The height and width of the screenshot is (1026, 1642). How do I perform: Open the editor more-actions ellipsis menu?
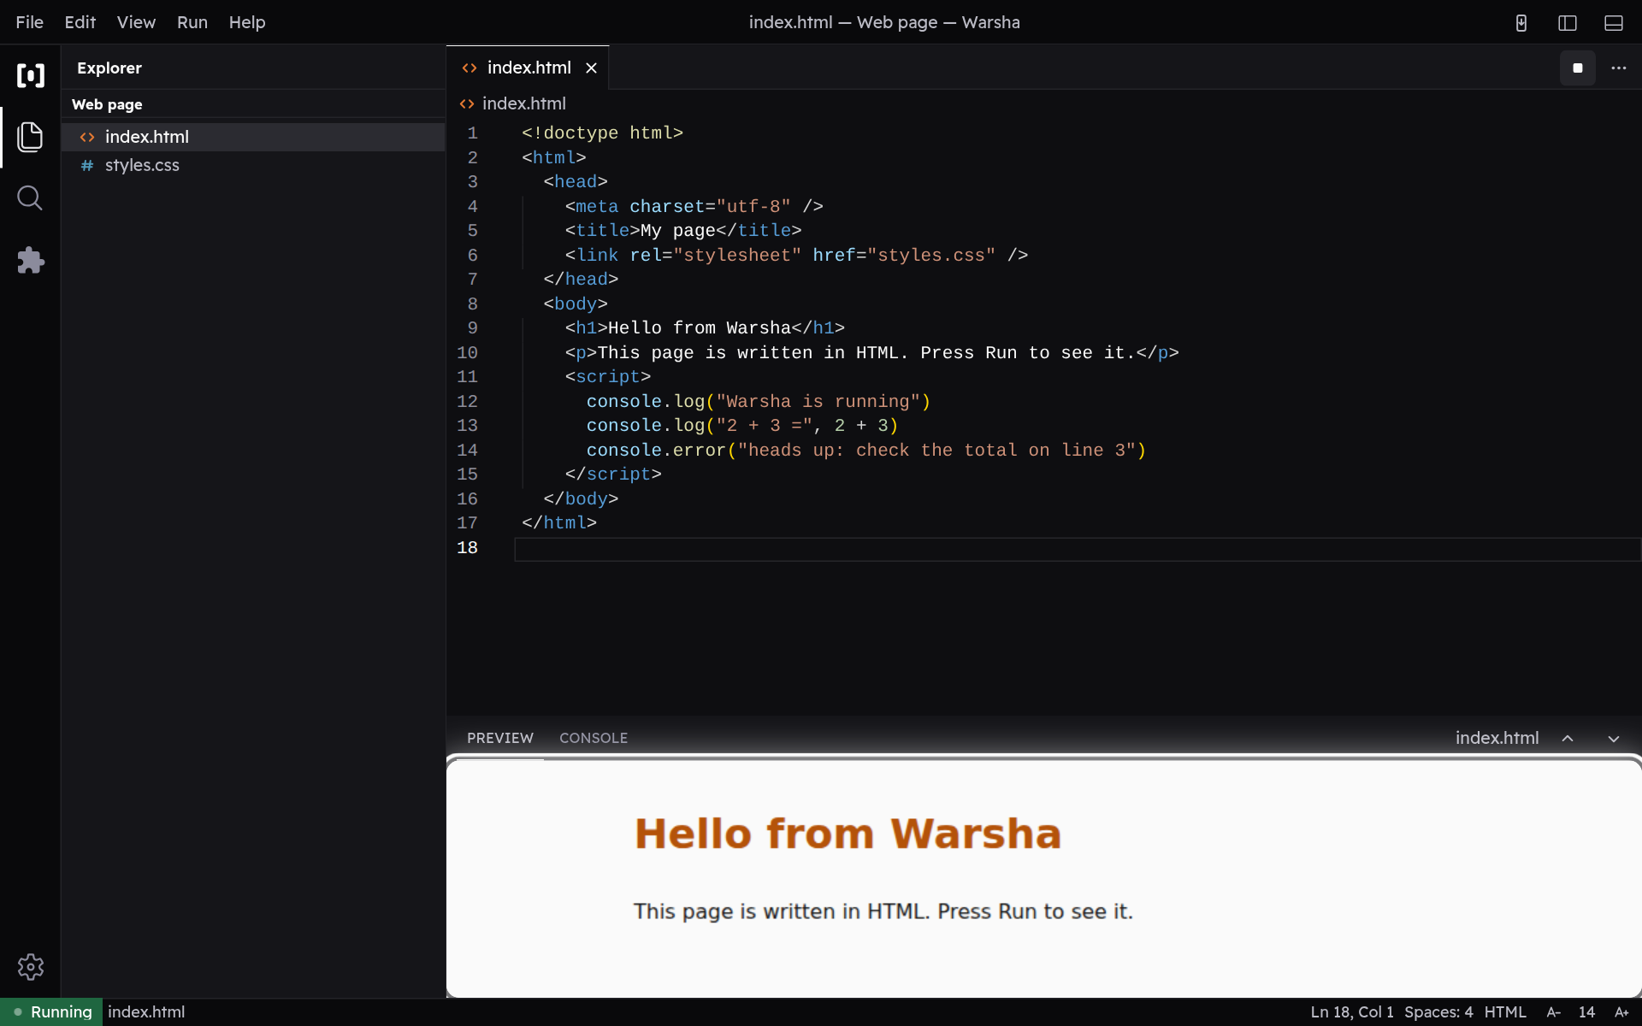(x=1619, y=68)
